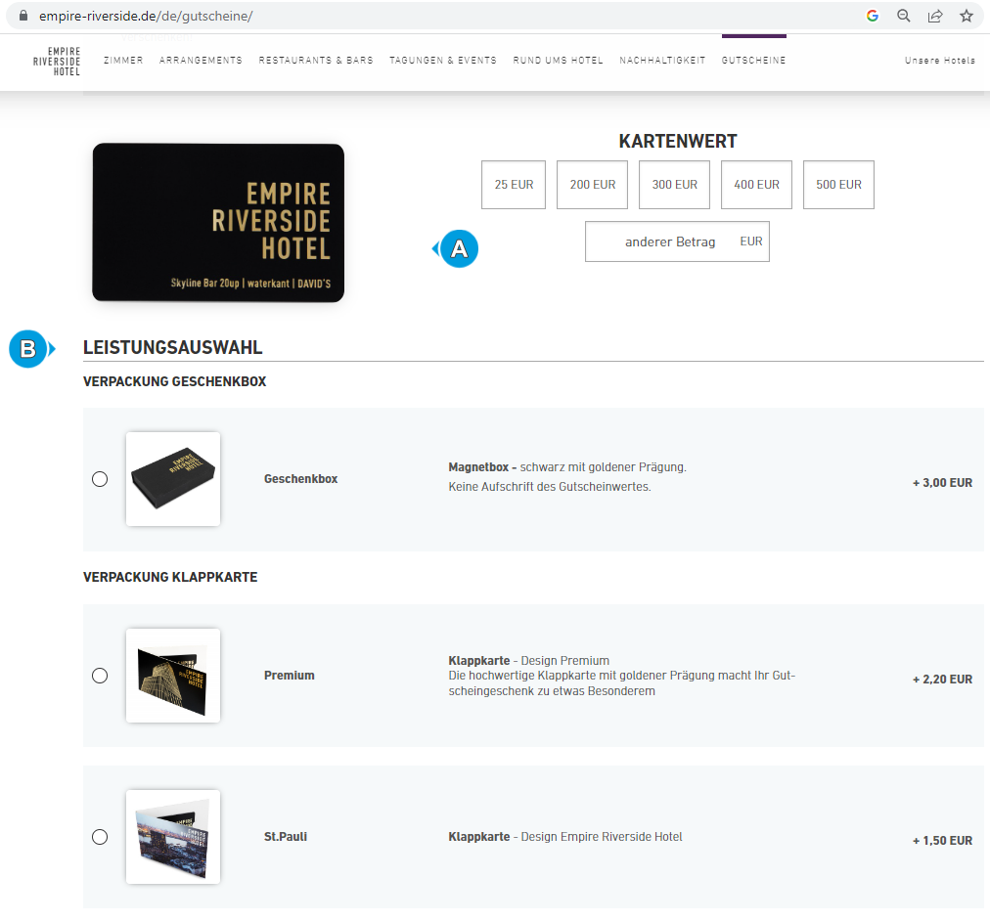This screenshot has height=922, width=990.
Task: Bookmark this page with the star icon
Action: (966, 16)
